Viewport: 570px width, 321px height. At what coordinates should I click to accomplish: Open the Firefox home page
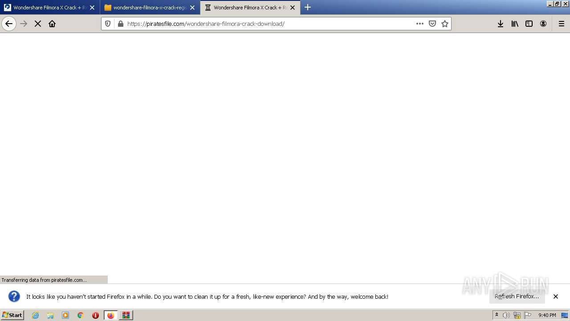tap(52, 24)
